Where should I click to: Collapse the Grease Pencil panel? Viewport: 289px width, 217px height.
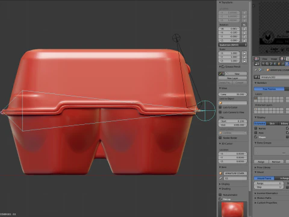[x=220, y=66]
